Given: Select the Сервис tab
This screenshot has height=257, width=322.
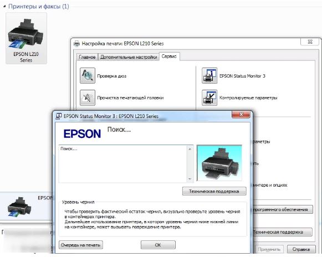Looking at the screenshot, I should [169, 56].
